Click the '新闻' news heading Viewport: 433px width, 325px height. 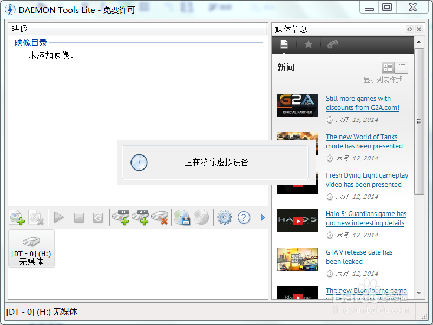(286, 67)
